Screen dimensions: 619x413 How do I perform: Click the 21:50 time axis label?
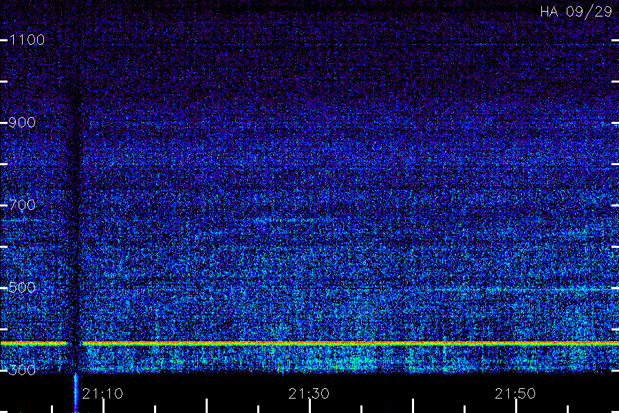coord(515,394)
